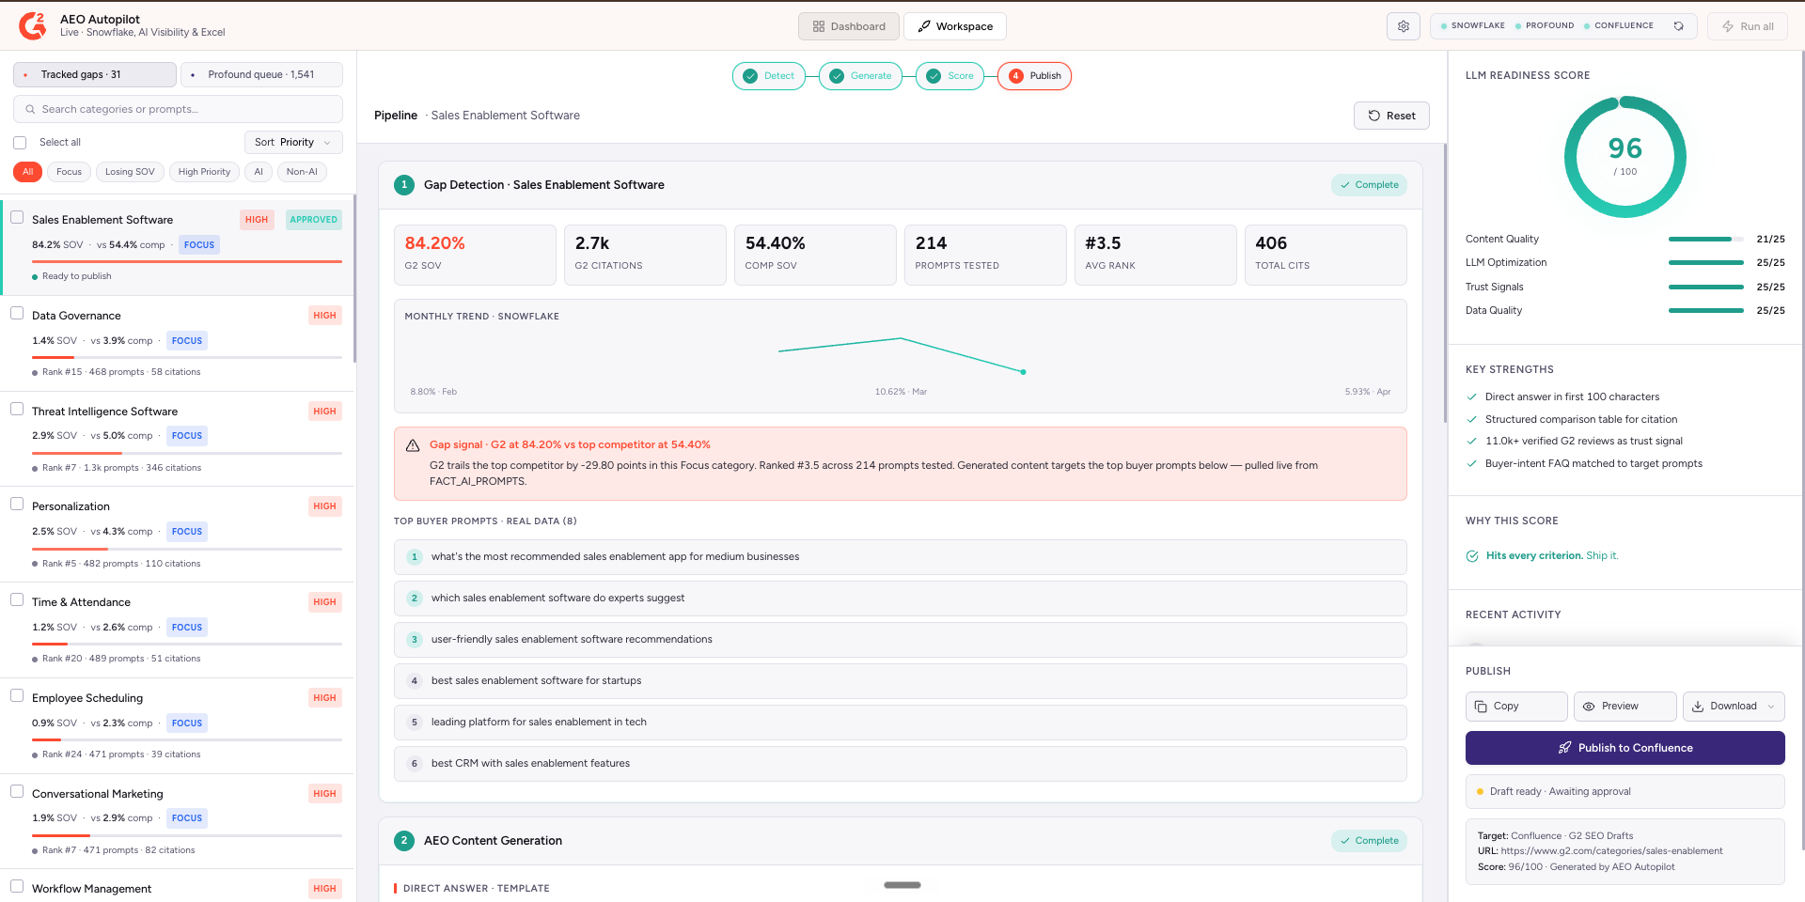Click the left list scrollbar
Image resolution: width=1805 pixels, height=902 pixels.
click(x=354, y=279)
